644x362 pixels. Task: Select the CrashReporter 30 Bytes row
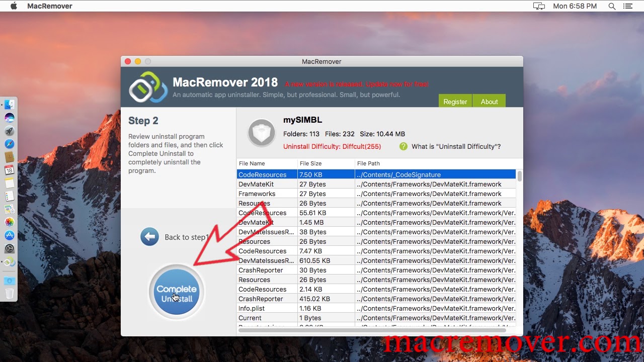tap(376, 270)
